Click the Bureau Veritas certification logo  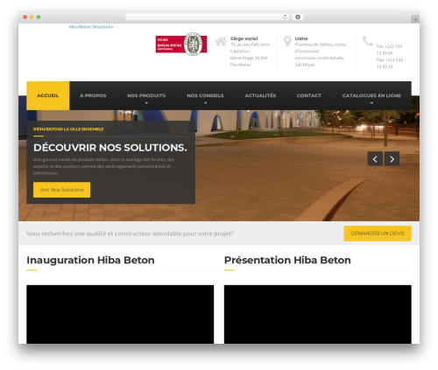tap(181, 45)
